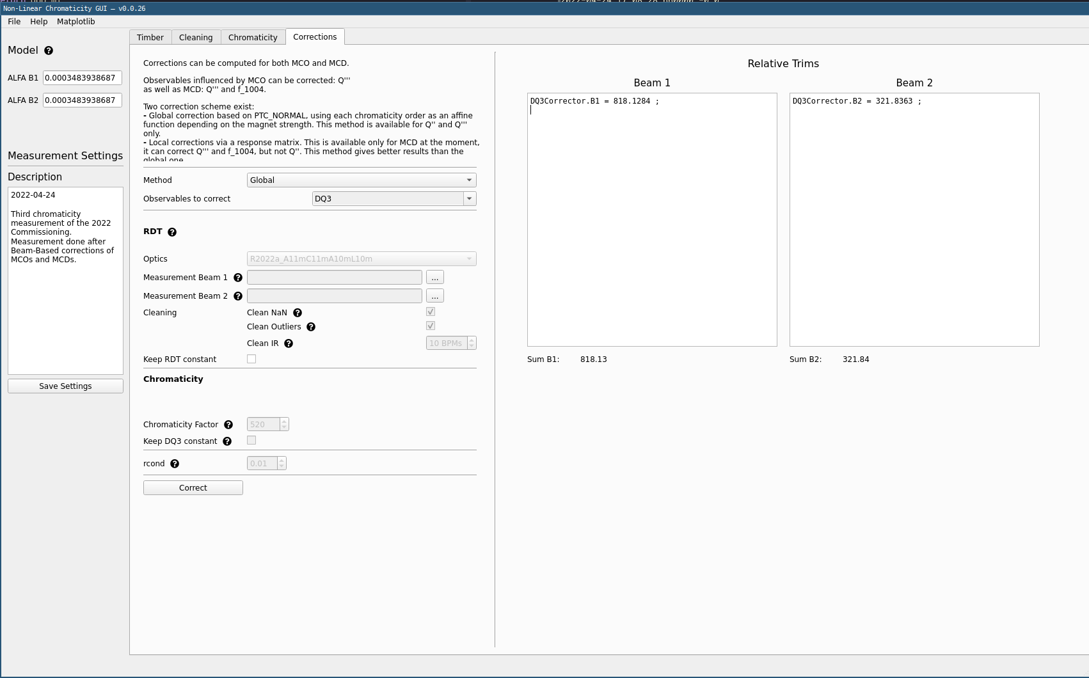Expand the Observables to correct DQ3 dropdown
This screenshot has height=678, width=1089.
coord(470,199)
